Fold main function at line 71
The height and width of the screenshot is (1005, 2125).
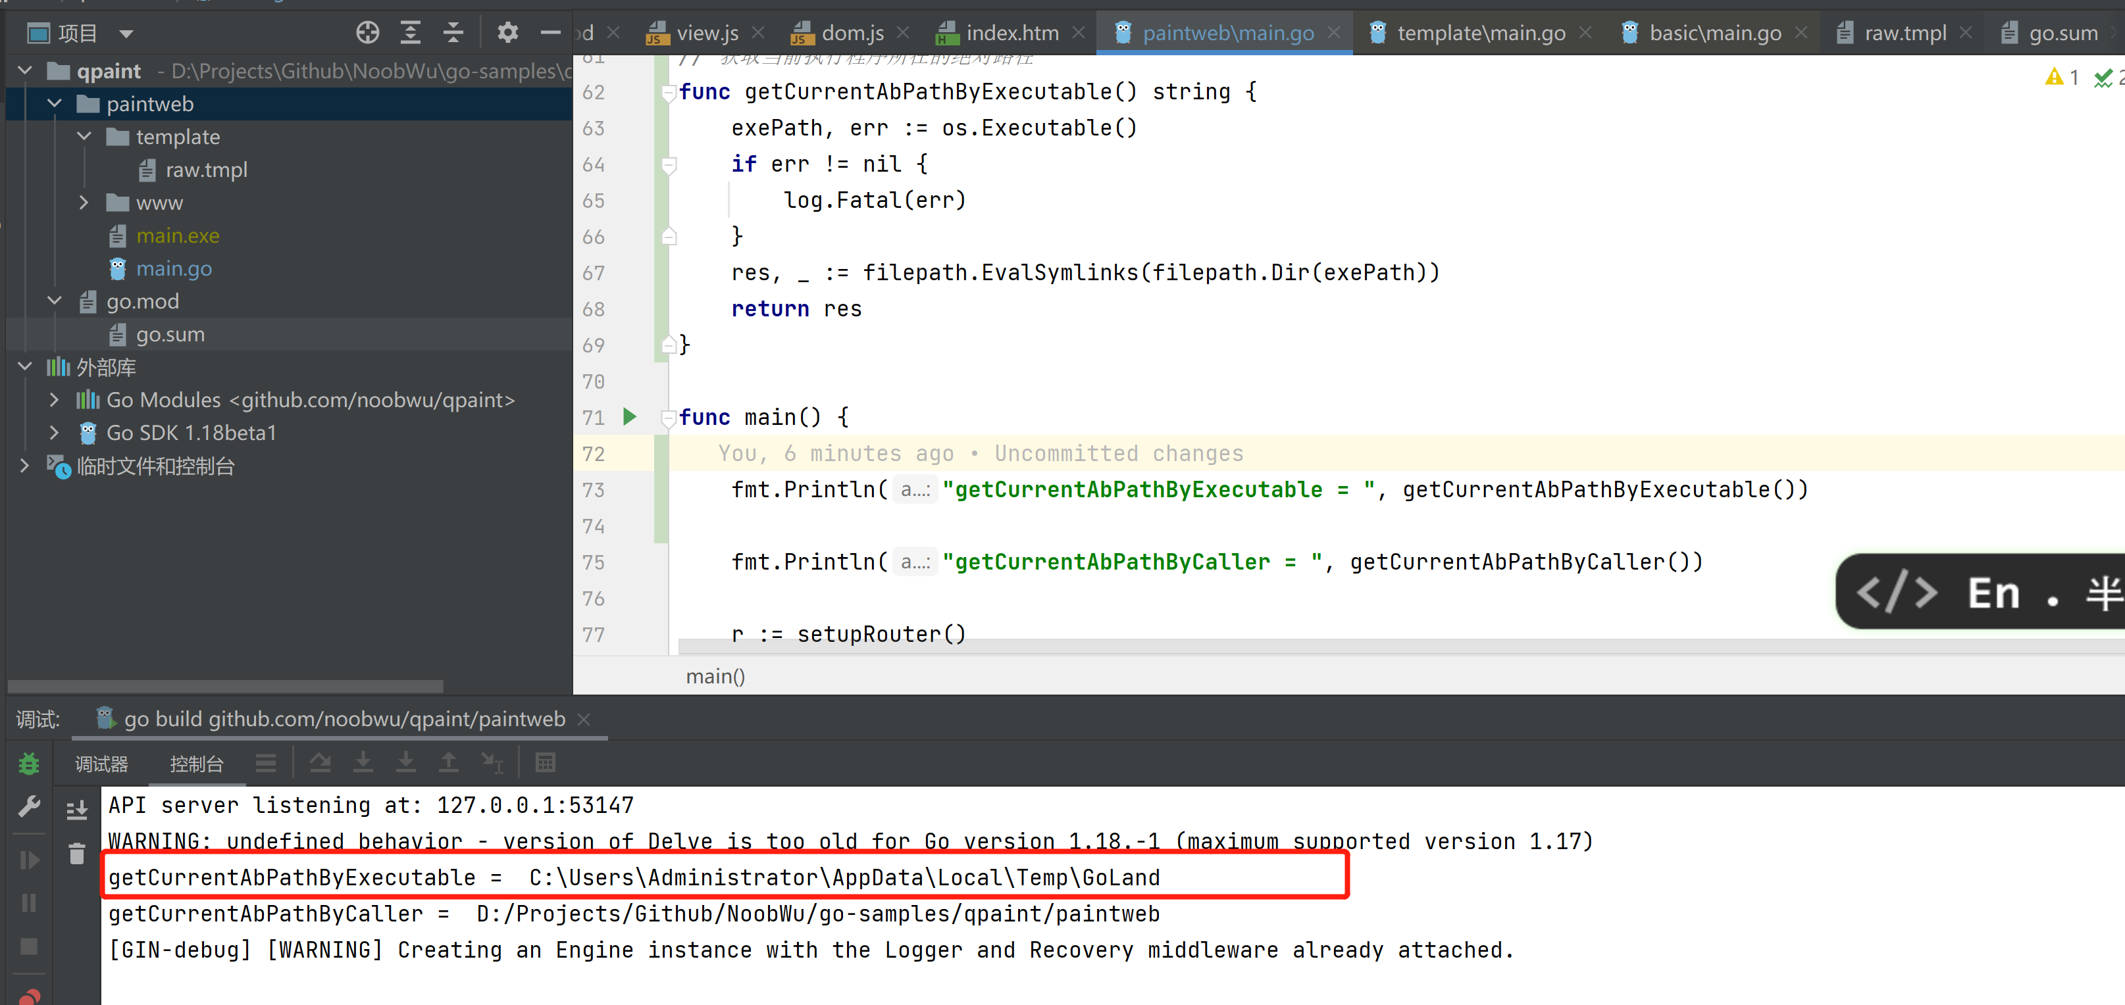669,418
